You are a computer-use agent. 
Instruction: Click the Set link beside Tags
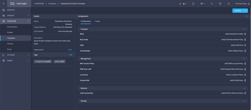pos(71,55)
